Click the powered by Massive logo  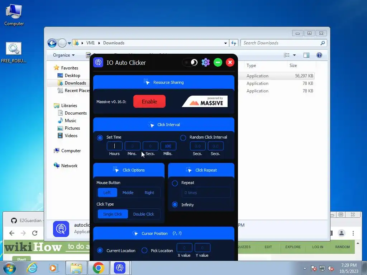click(x=205, y=101)
